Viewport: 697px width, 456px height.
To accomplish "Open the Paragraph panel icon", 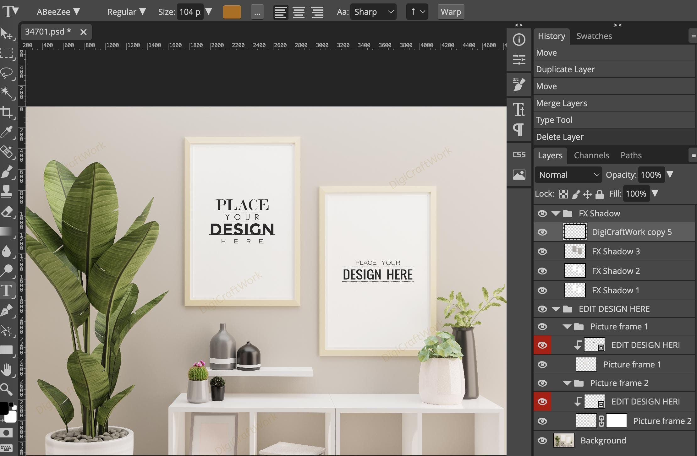I will (x=519, y=129).
